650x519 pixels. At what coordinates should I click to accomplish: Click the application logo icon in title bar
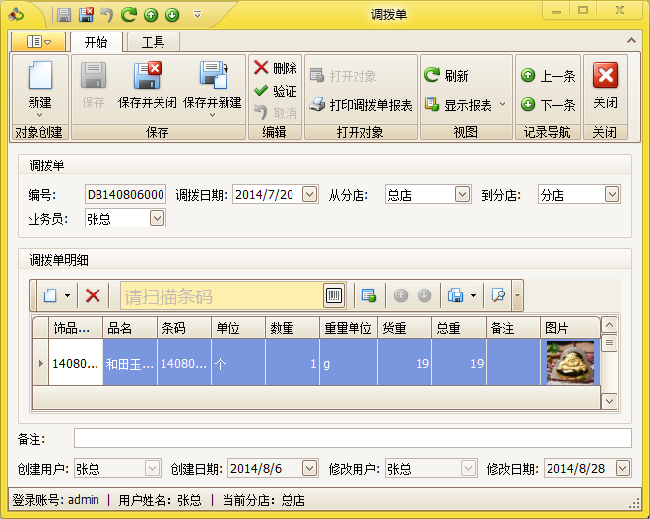17,15
